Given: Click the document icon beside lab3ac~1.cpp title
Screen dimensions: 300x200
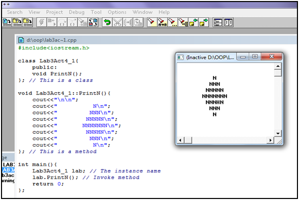Looking at the screenshot, I should (x=21, y=40).
